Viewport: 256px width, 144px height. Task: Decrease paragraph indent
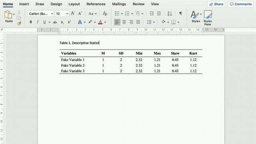pyautogui.click(x=152, y=14)
